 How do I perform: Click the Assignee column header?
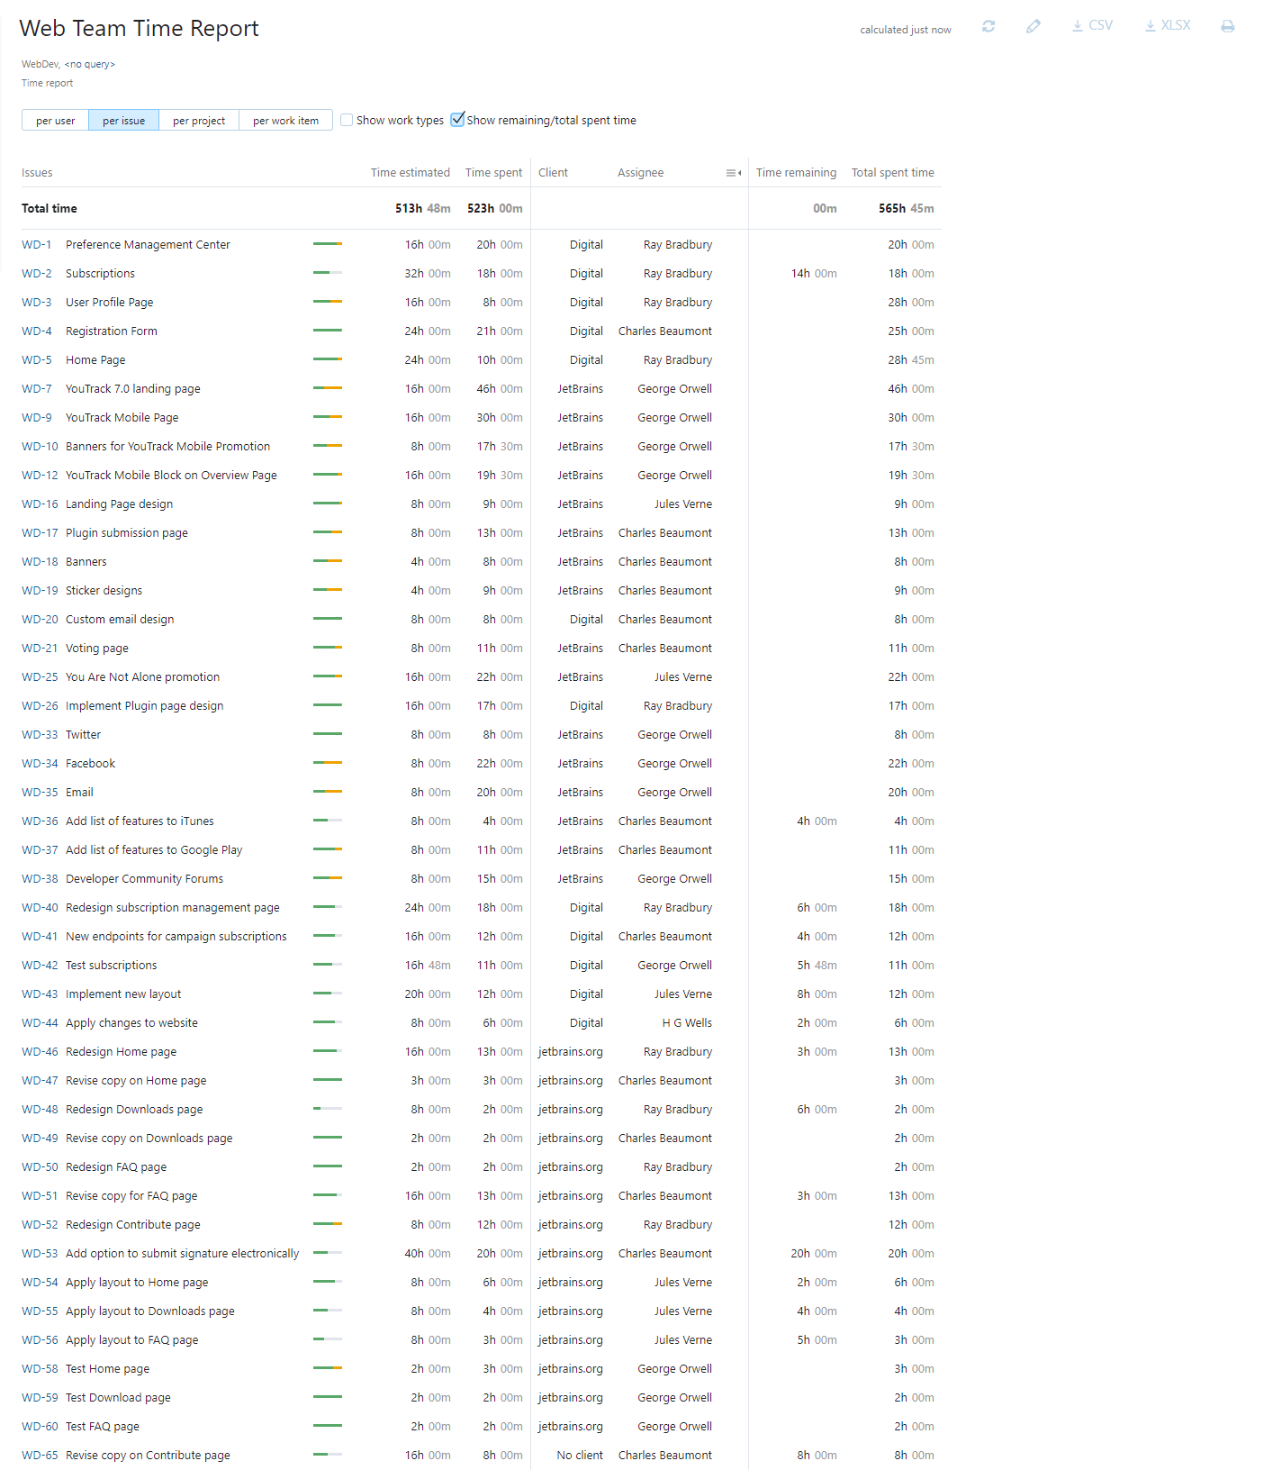click(x=641, y=173)
